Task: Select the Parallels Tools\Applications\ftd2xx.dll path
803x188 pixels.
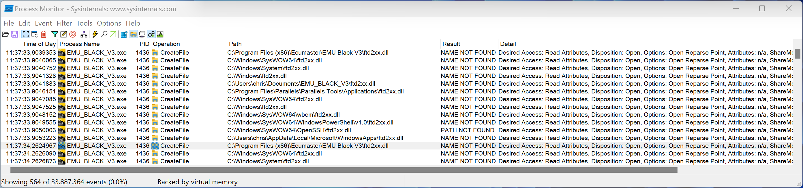Action: (x=316, y=92)
